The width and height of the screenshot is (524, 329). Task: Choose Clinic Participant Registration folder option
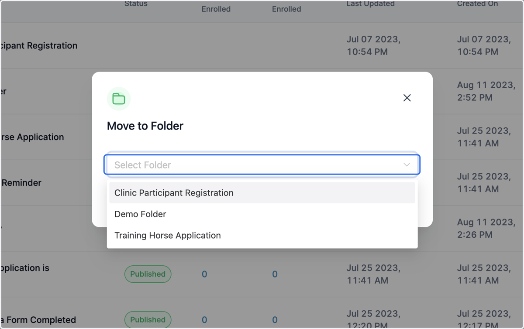point(262,193)
